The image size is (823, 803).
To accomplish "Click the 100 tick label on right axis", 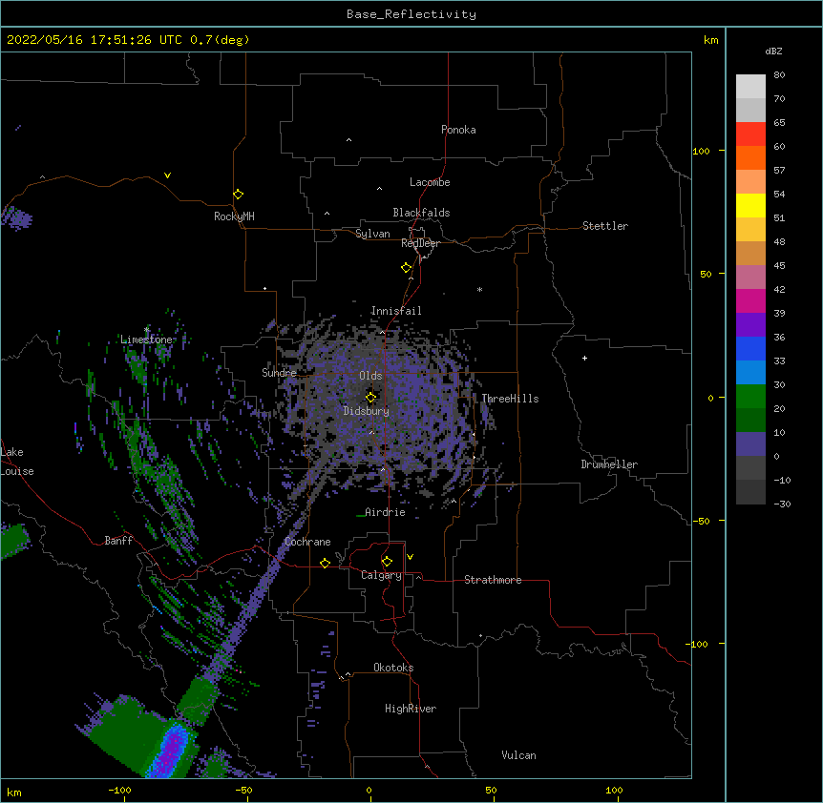I will coord(701,152).
